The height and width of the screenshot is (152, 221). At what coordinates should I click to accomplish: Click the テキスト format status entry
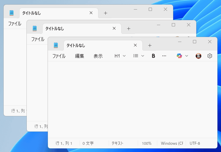(118, 143)
